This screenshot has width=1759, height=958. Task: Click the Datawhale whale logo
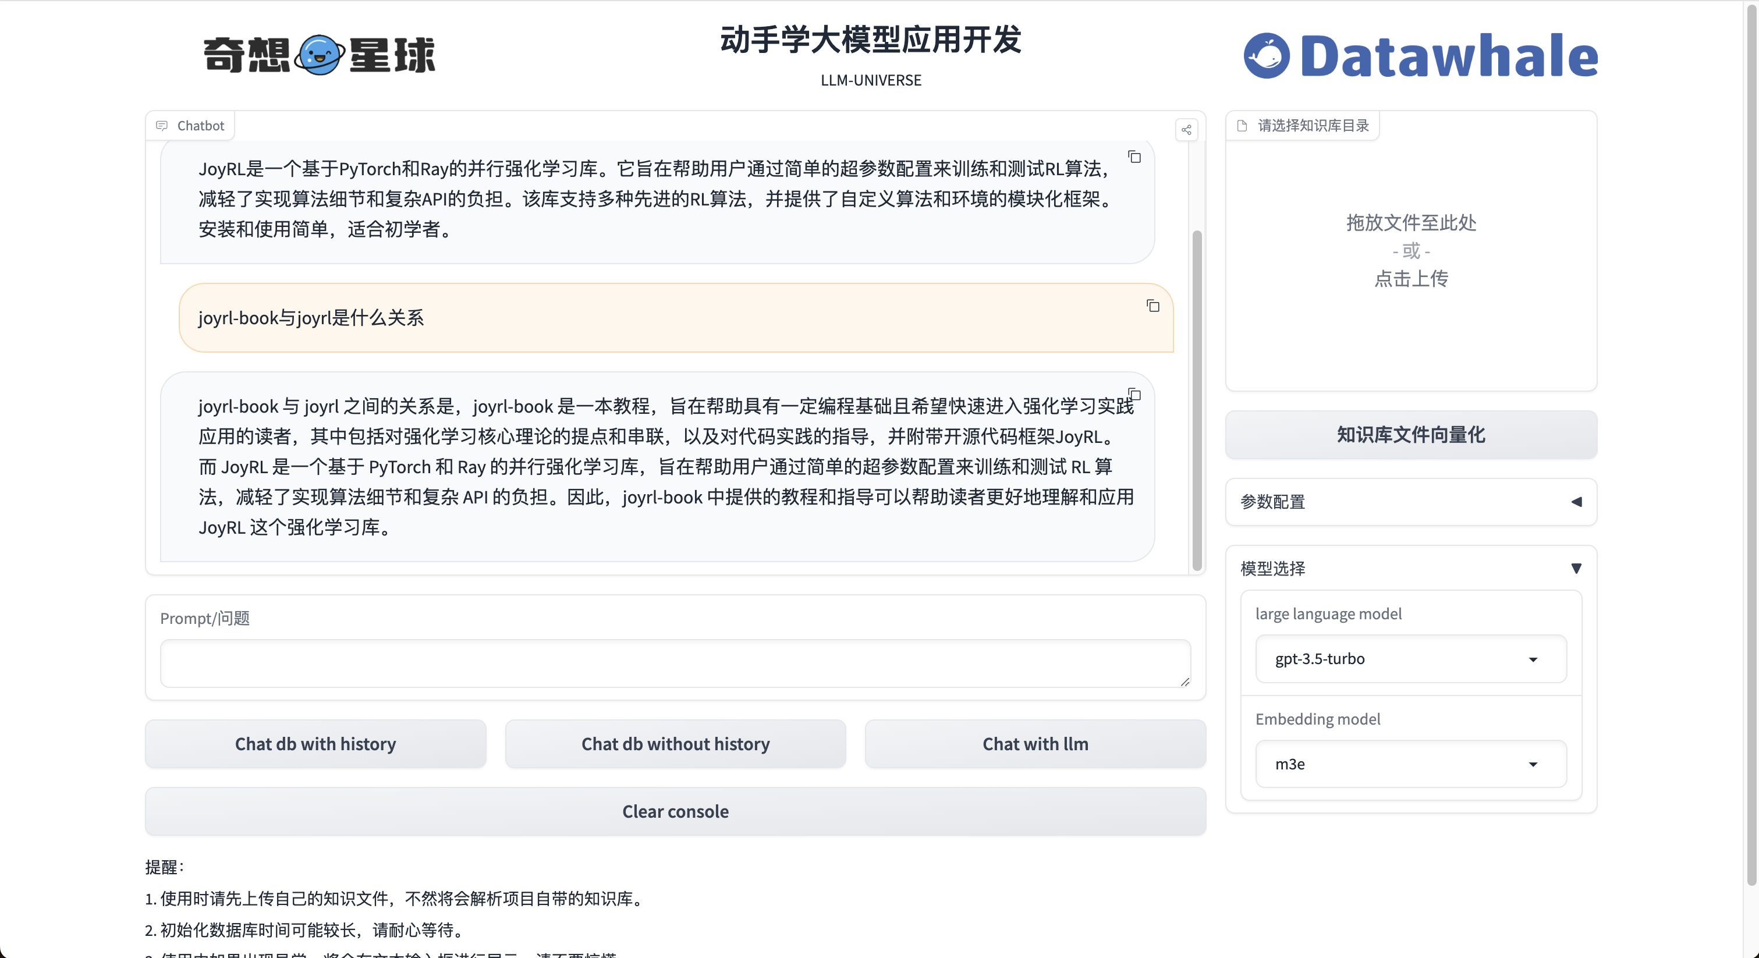[1267, 55]
